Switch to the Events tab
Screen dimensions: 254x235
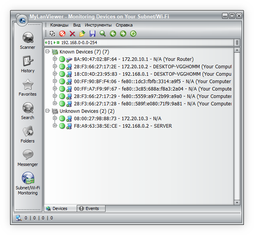[x=91, y=208]
